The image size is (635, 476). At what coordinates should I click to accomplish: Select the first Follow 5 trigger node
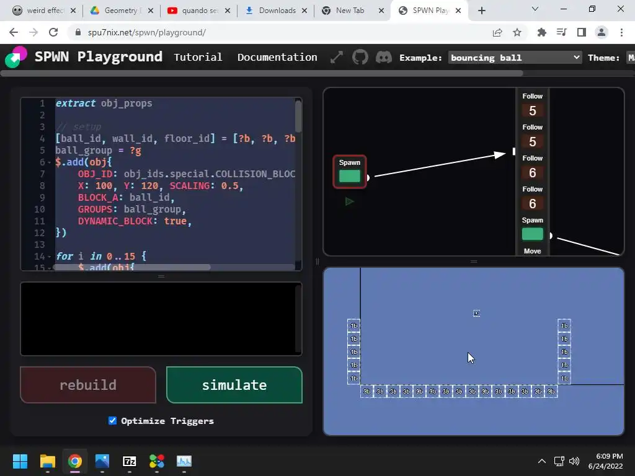(532, 105)
